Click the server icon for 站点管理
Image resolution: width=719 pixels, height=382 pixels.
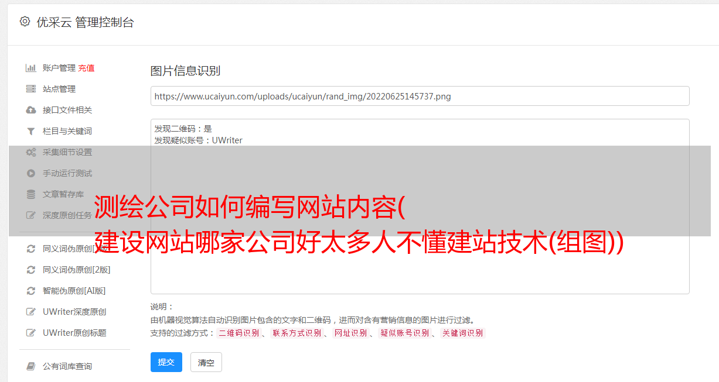30,89
